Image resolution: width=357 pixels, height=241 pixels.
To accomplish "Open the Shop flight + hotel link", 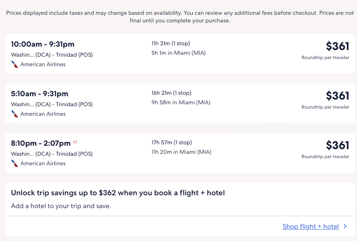I will 310,227.
